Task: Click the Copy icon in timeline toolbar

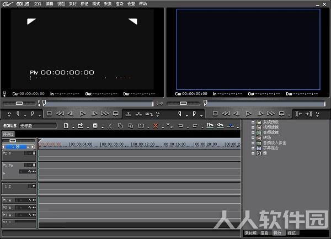Action: point(120,126)
